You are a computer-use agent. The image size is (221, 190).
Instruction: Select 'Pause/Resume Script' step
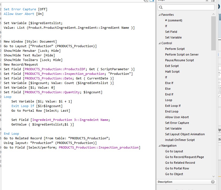[180, 60]
